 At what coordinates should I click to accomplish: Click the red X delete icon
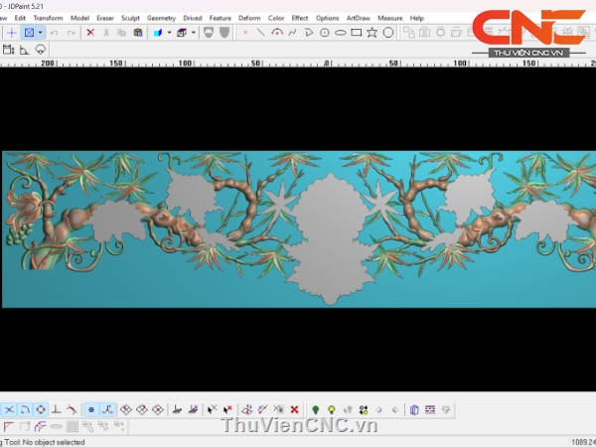90,33
